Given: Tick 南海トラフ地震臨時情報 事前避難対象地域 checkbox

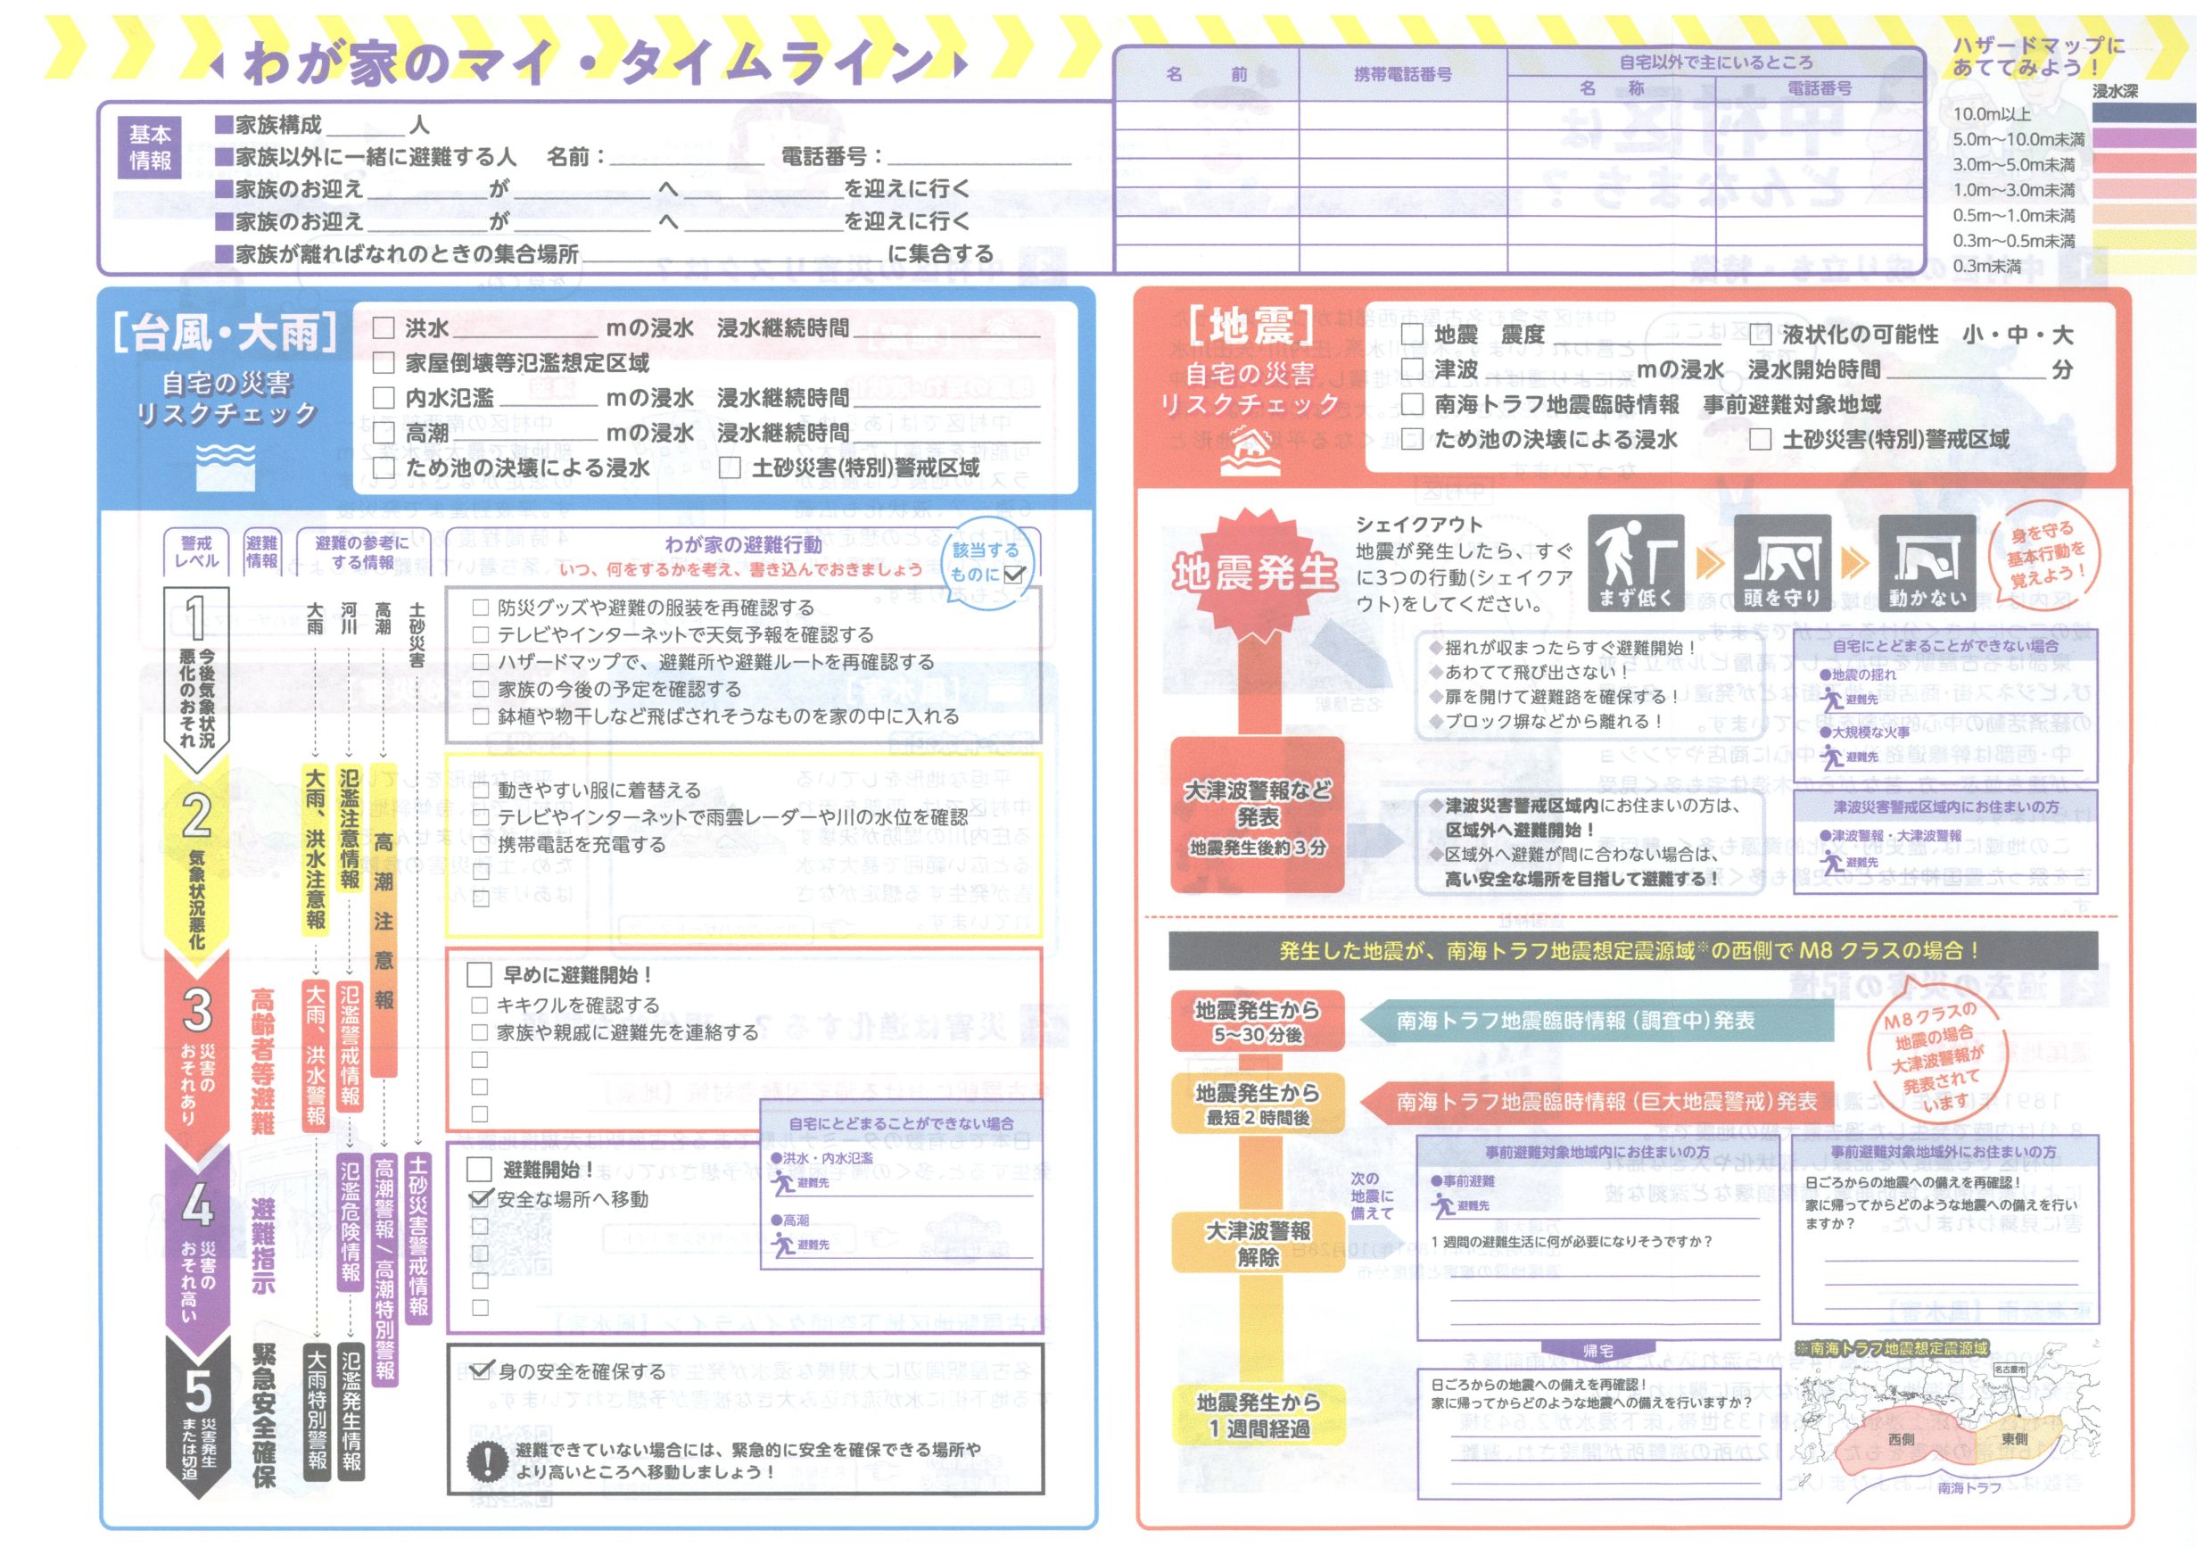Looking at the screenshot, I should pyautogui.click(x=1412, y=404).
